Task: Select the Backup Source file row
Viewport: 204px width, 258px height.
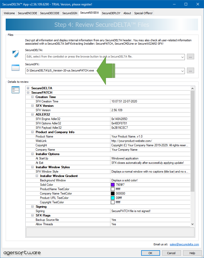Action: [108, 220]
